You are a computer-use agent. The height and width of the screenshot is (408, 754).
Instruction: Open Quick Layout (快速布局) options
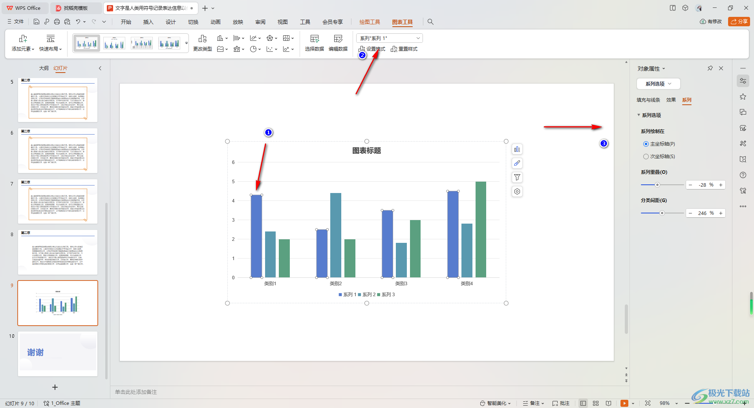tap(50, 43)
